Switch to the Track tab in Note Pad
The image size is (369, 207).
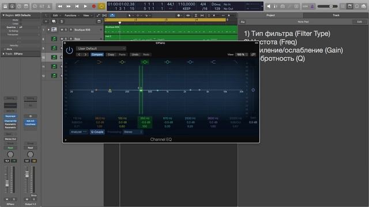(336, 16)
